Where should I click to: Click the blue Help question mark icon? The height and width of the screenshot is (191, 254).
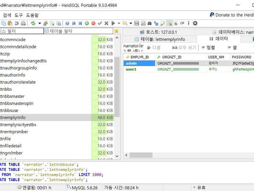(67, 23)
